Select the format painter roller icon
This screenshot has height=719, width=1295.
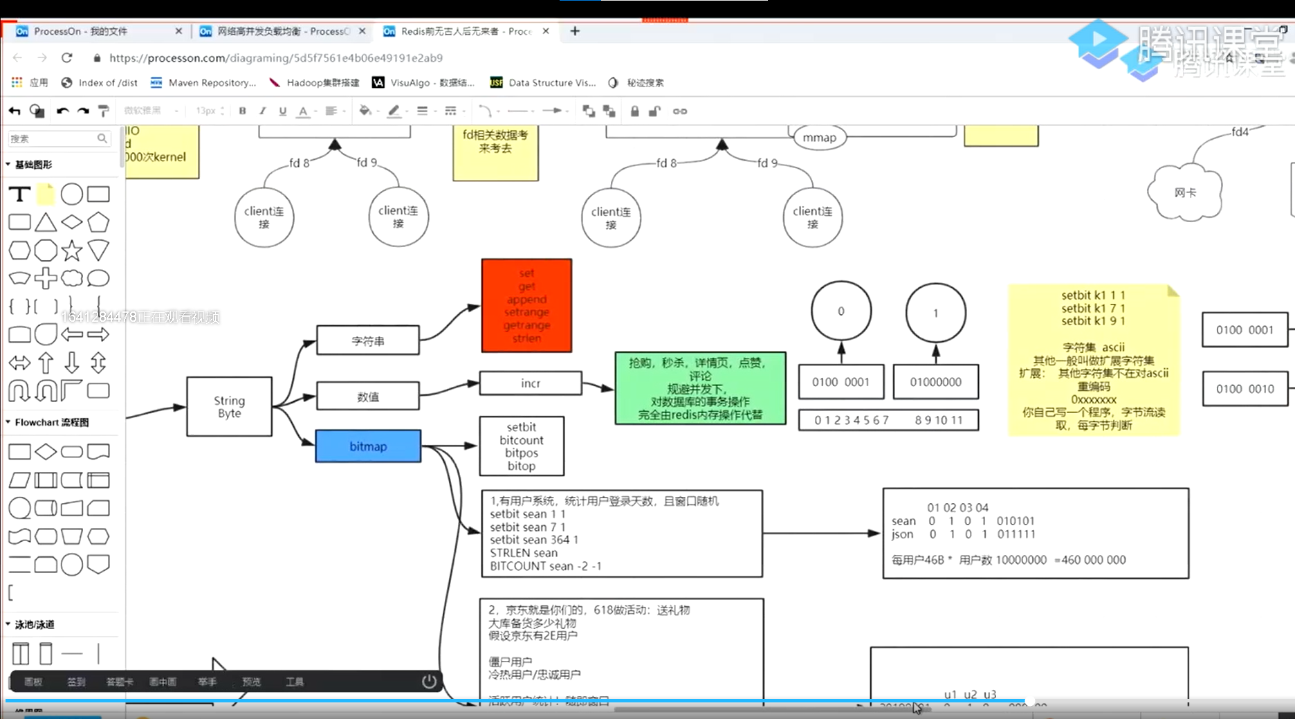[x=104, y=111]
